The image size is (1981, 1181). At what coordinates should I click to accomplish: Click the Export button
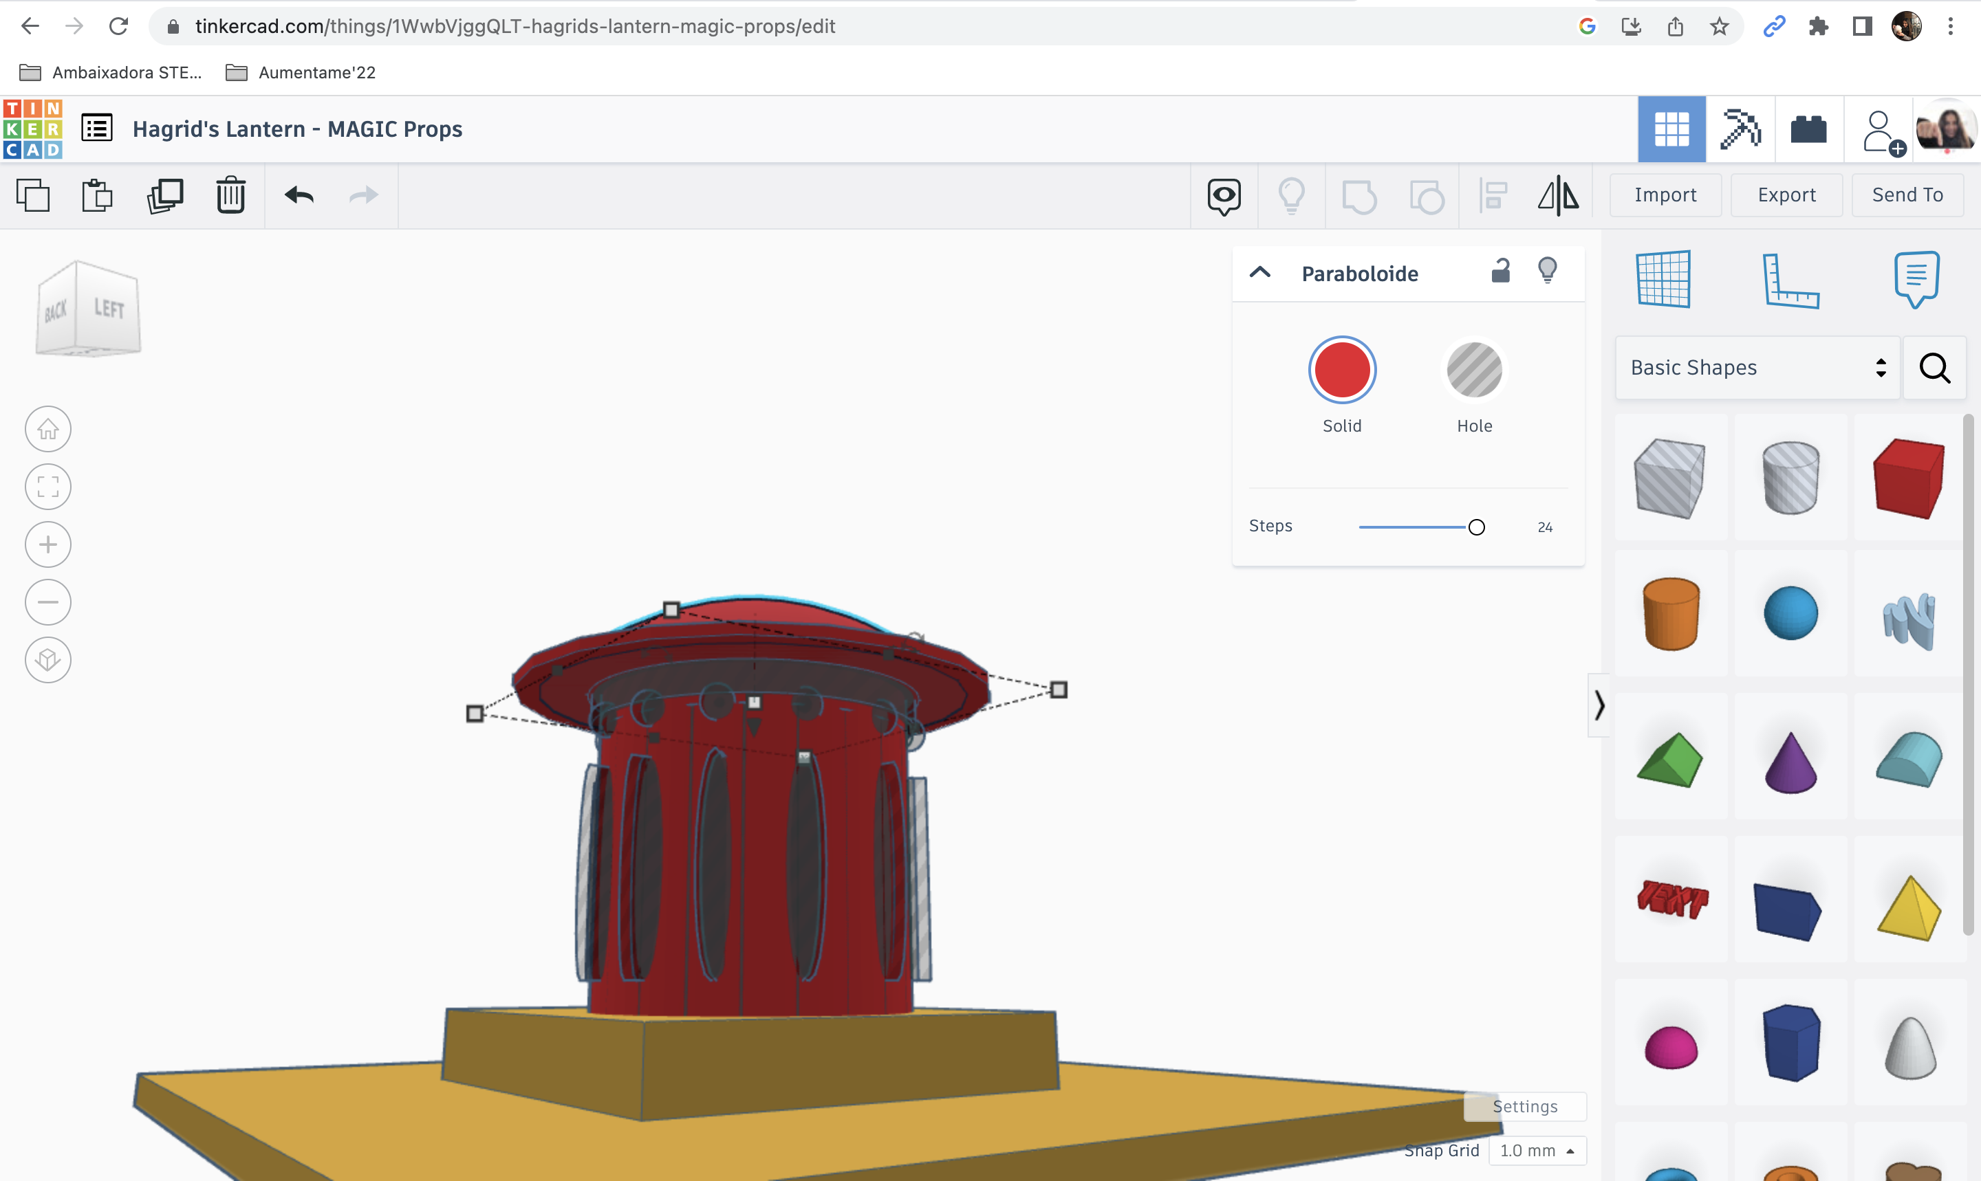point(1786,194)
